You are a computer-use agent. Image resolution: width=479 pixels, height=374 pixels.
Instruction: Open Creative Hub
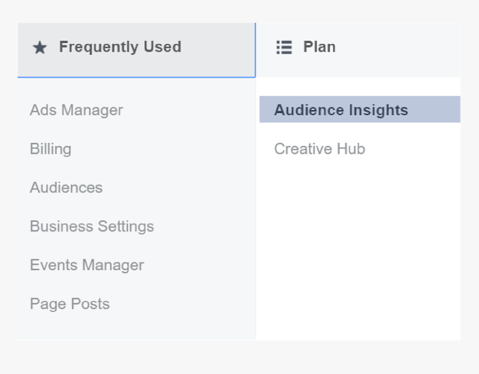320,149
